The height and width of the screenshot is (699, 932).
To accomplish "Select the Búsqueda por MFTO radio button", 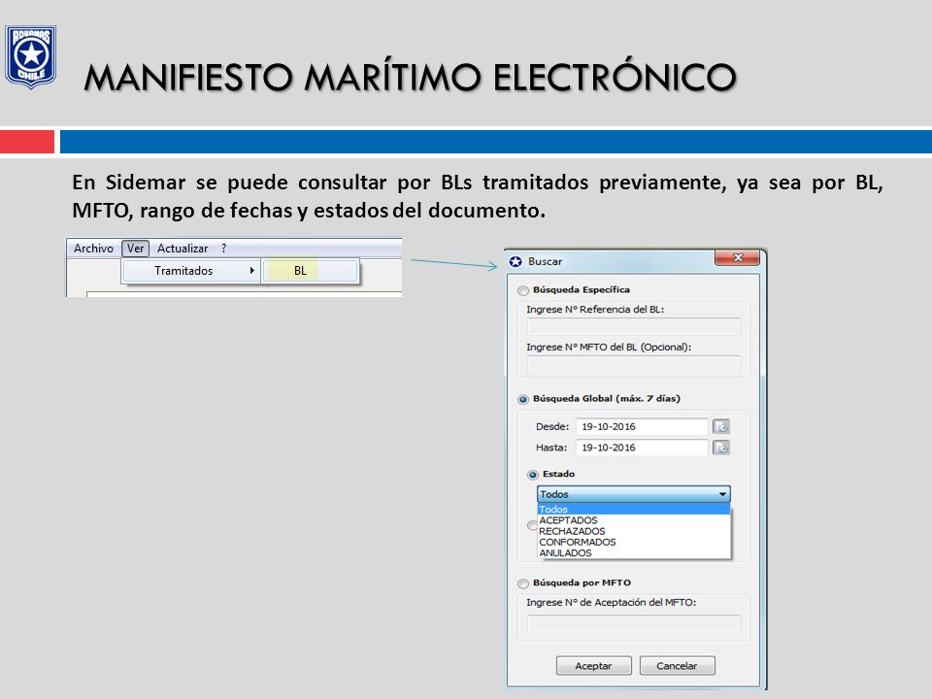I will click(523, 583).
